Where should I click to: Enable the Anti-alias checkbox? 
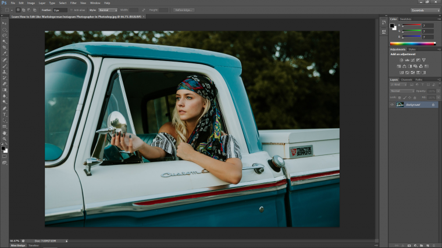[72, 10]
